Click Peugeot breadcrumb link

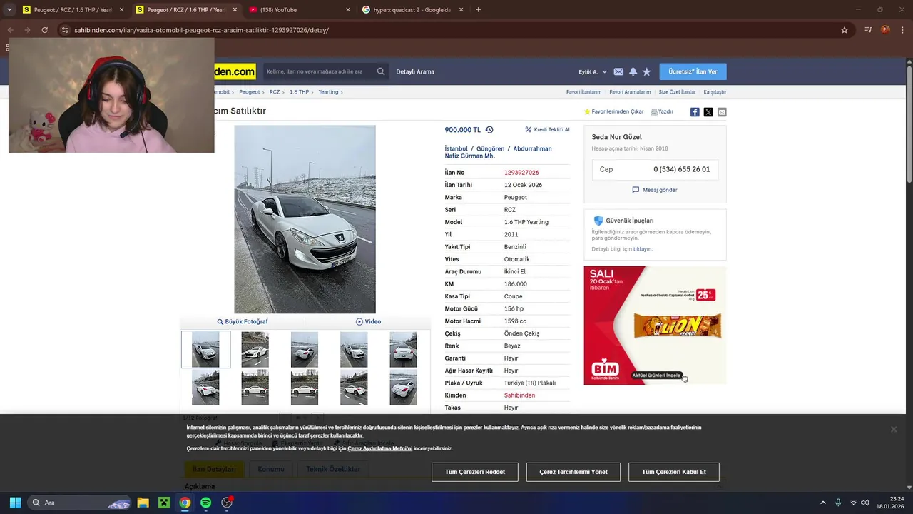250,92
